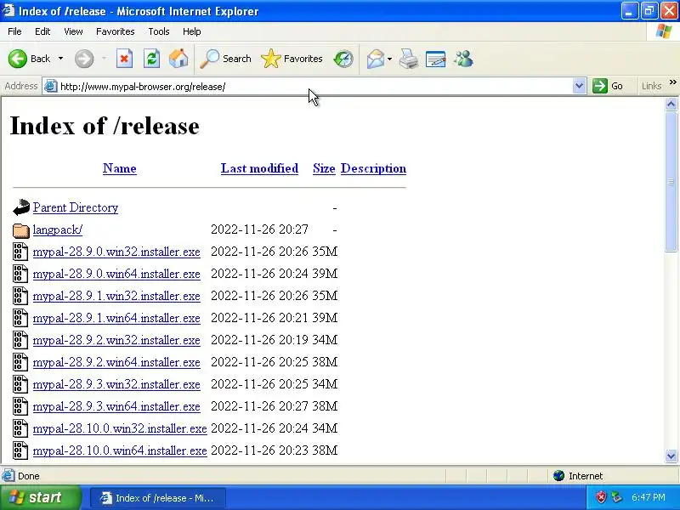Expand the Mail dropdown arrow

click(x=389, y=59)
